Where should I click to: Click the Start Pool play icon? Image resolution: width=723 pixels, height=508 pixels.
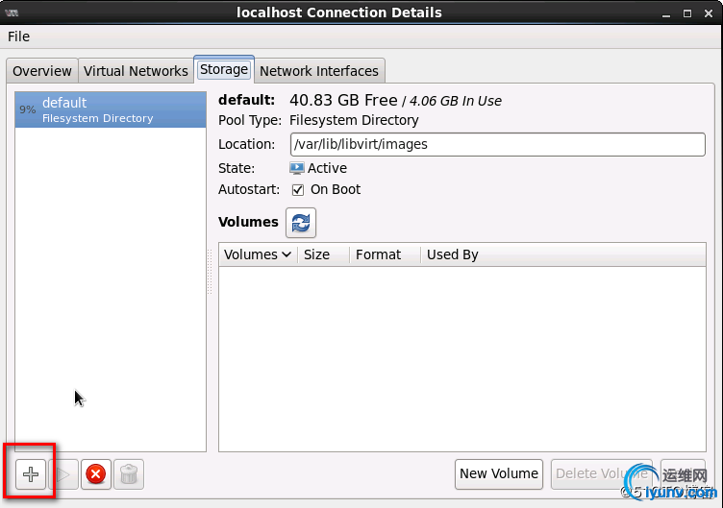[x=63, y=474]
